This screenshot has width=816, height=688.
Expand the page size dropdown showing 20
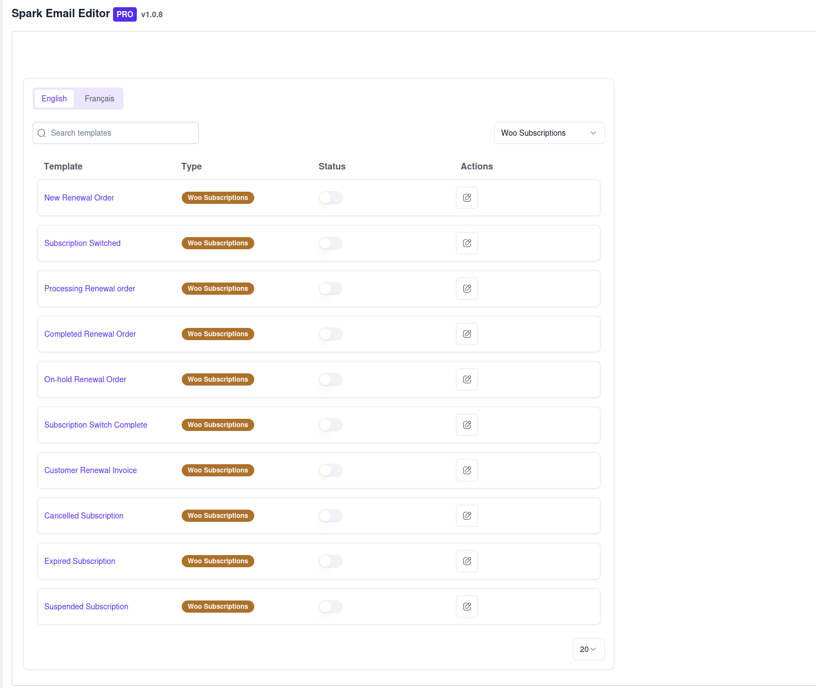pos(588,649)
